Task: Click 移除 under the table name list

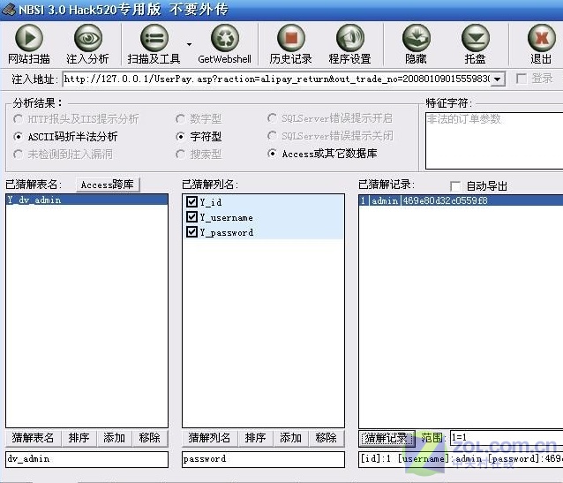Action: 150,438
